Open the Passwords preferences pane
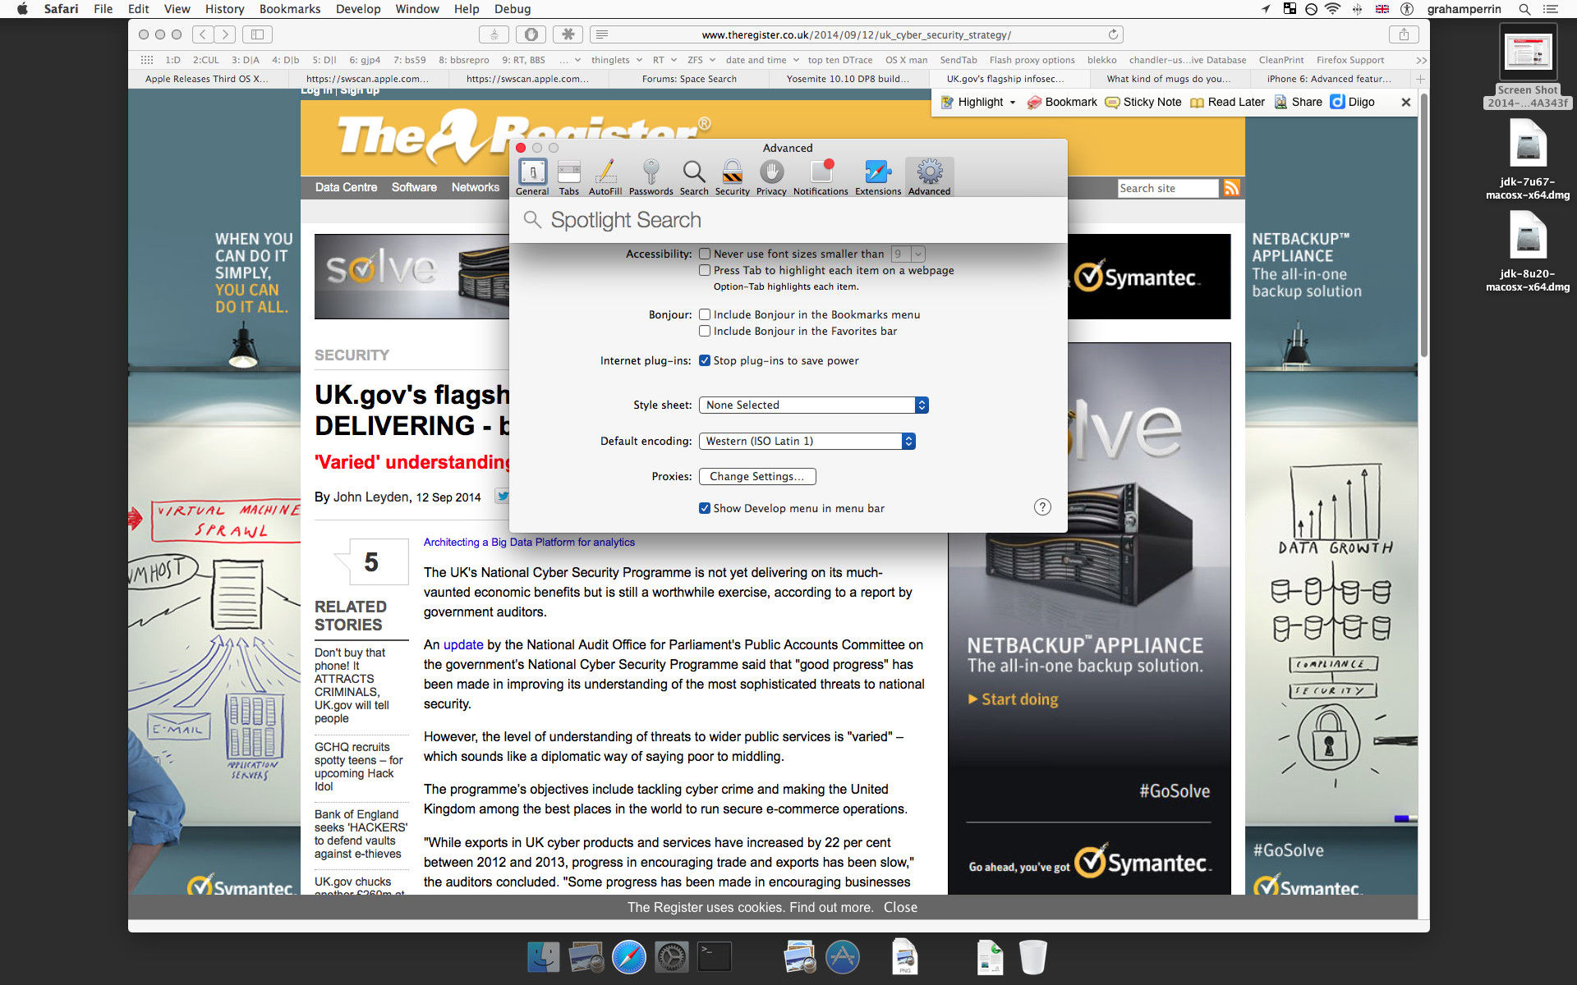 coord(651,176)
